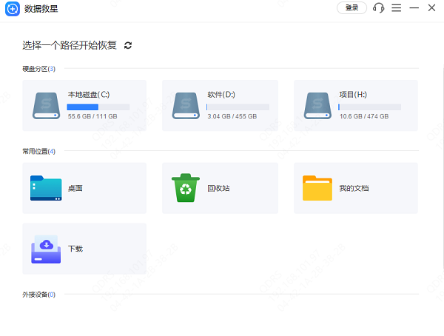Select the 本地磁盘(C:) drive icon
444x336 pixels.
(47, 106)
